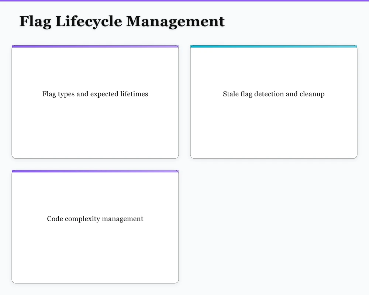
Task: Click the teal accent bar on the Stale flag card
Action: pyautogui.click(x=274, y=46)
